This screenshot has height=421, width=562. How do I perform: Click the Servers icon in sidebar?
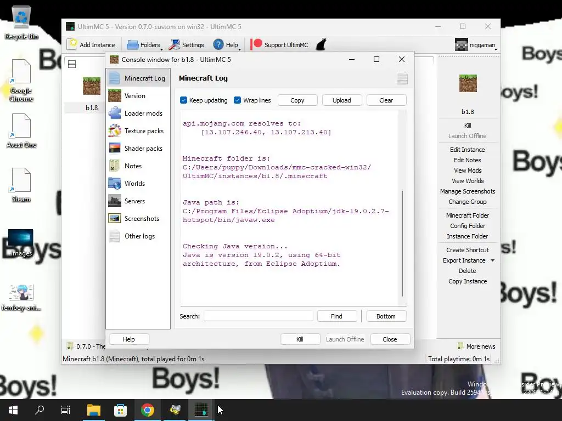(x=115, y=201)
